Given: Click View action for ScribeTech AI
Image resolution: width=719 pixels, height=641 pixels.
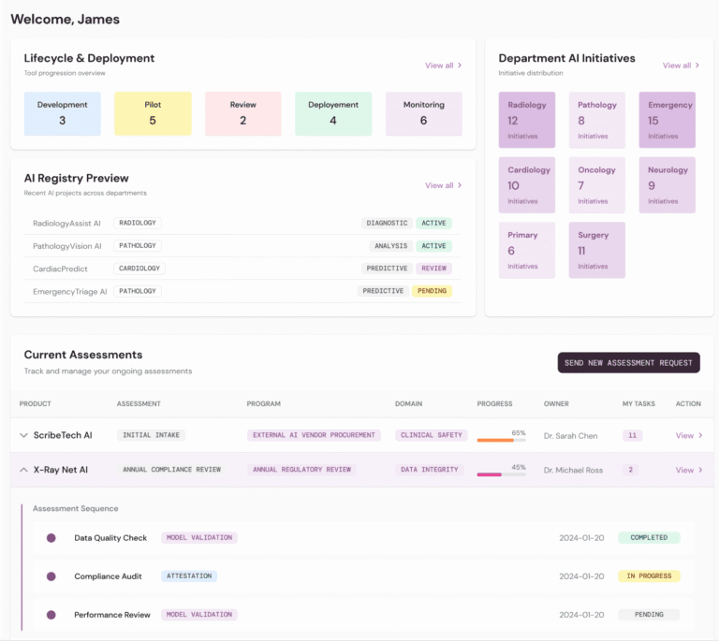Looking at the screenshot, I should point(688,435).
